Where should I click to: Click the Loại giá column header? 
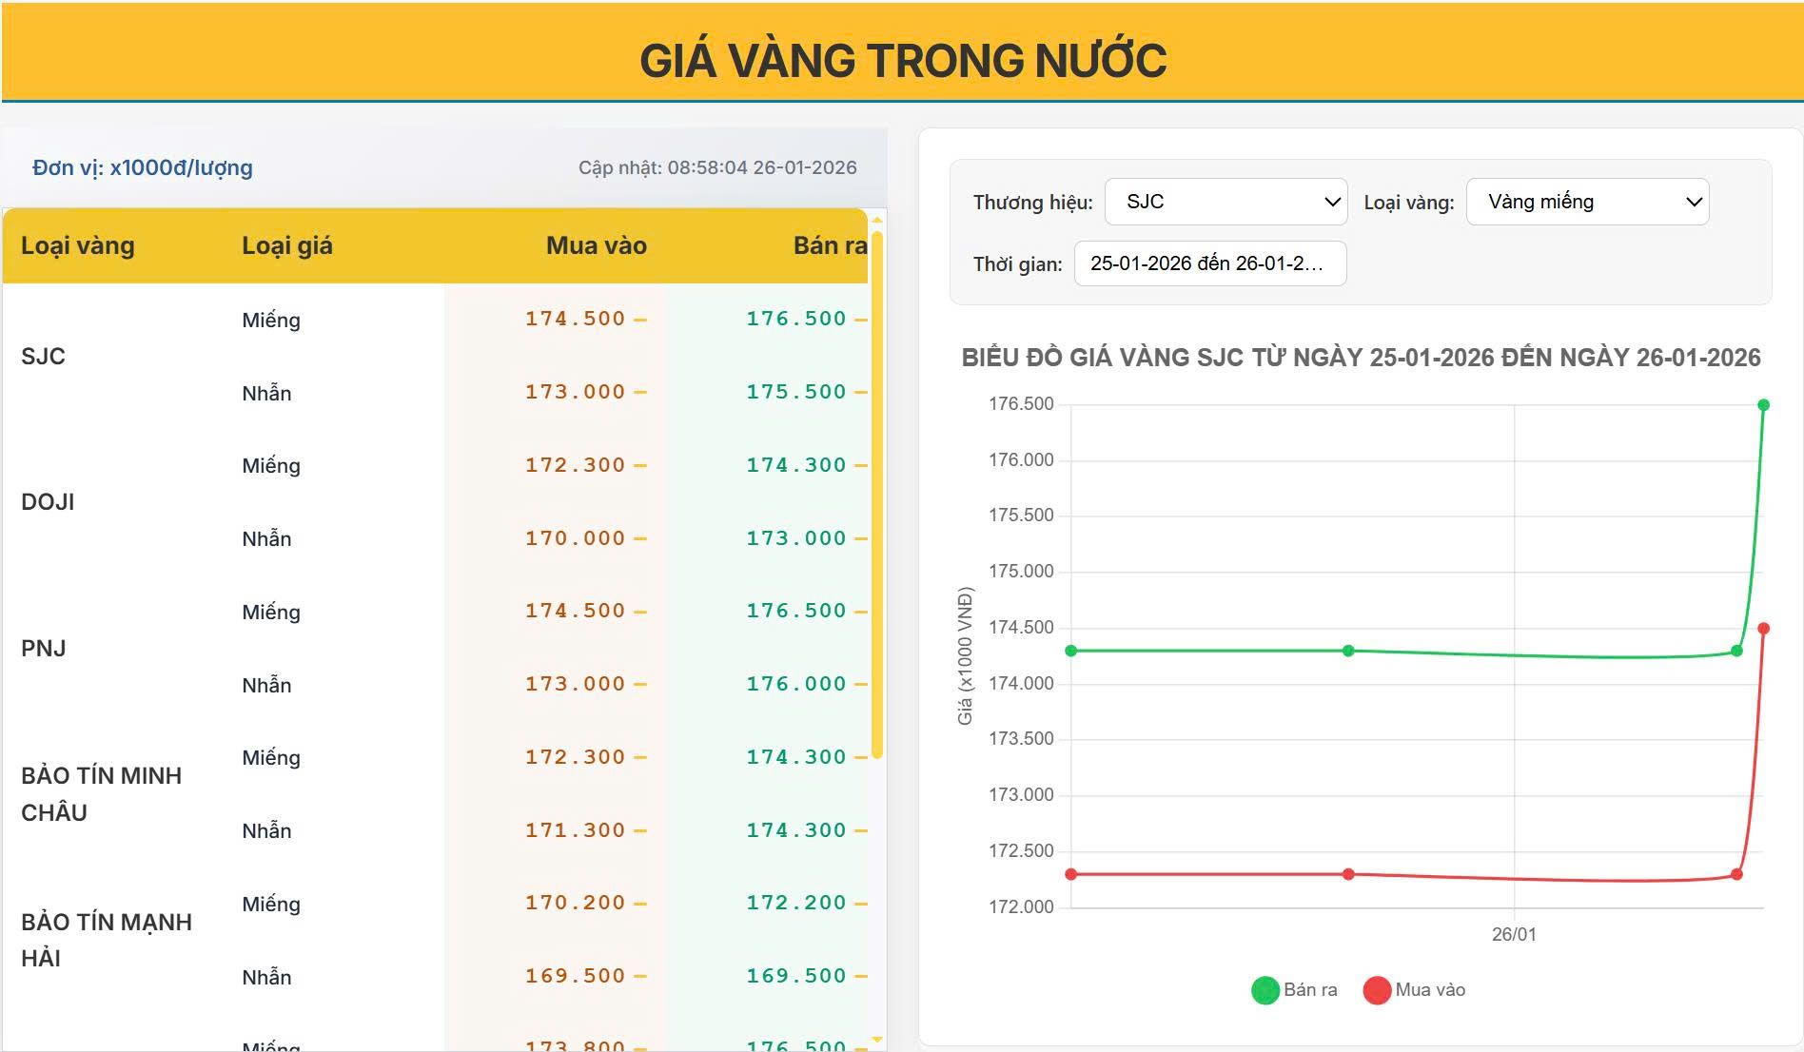tap(286, 245)
